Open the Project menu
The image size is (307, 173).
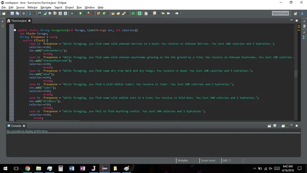click(x=69, y=7)
